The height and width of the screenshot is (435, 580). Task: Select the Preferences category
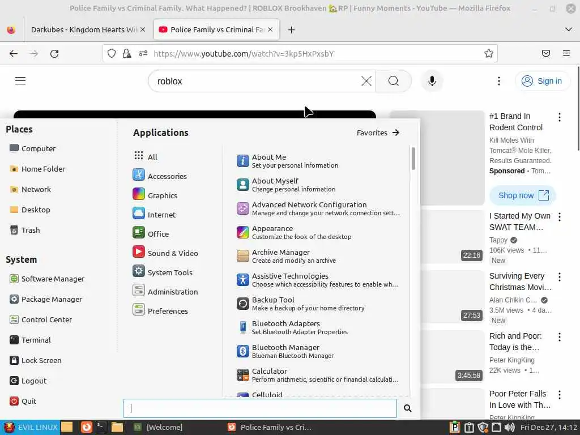160,310
